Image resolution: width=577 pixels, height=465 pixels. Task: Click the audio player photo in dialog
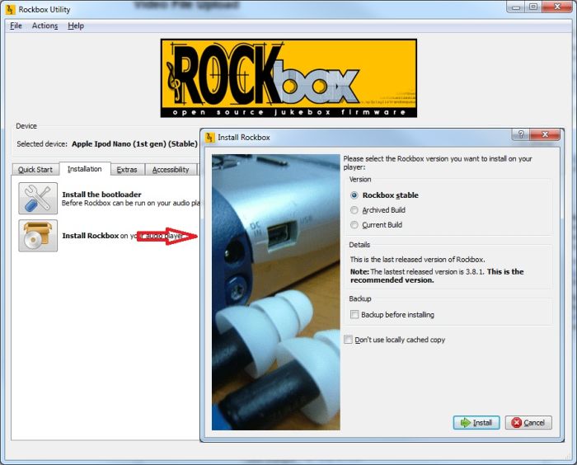276,292
